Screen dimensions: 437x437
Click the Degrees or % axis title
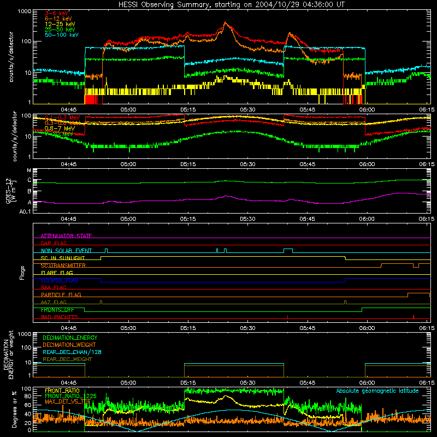[14, 409]
